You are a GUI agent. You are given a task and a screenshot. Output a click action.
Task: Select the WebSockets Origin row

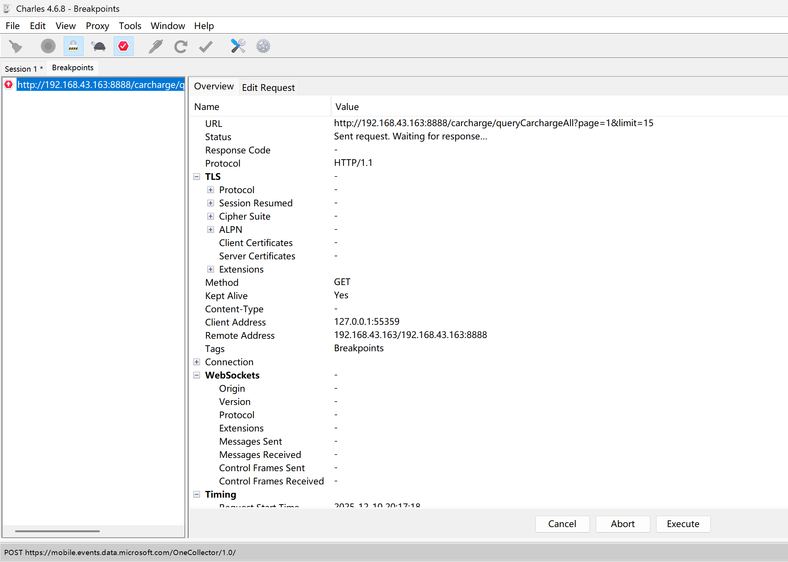[489, 388]
